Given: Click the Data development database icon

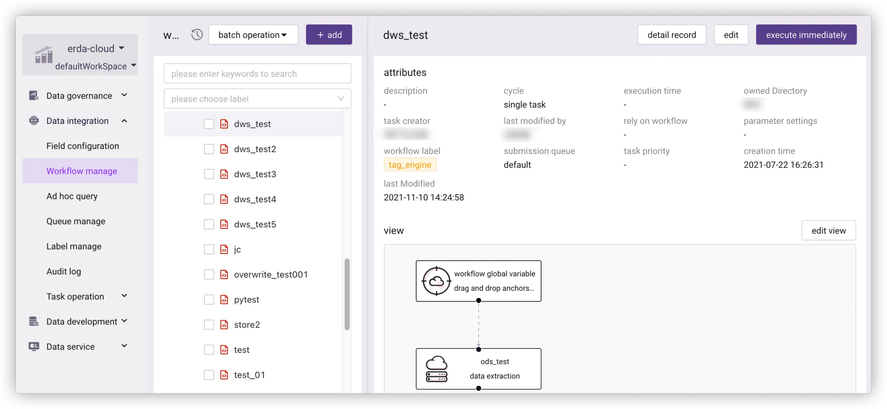Looking at the screenshot, I should click(34, 321).
